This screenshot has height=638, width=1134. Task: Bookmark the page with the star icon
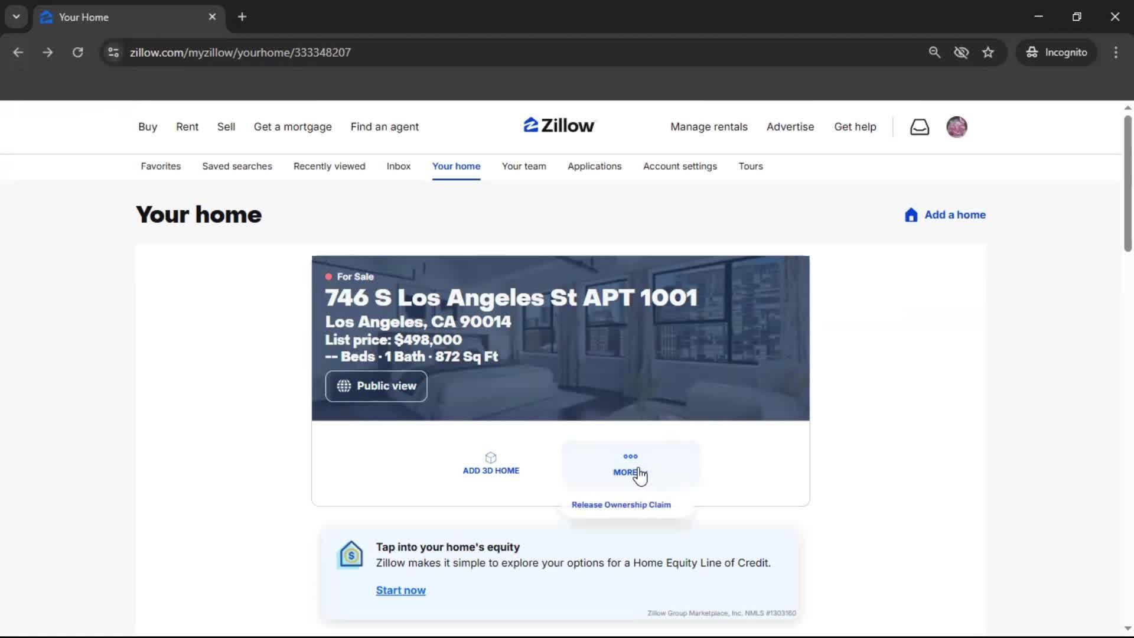[988, 52]
